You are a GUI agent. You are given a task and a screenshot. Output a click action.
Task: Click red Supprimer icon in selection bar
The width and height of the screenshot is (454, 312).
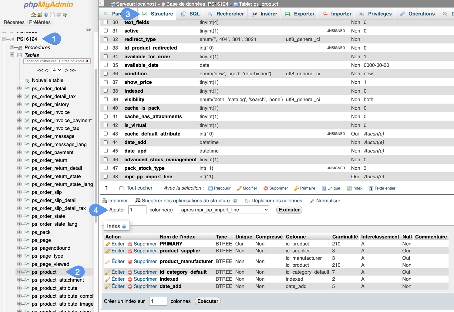[x=266, y=188]
